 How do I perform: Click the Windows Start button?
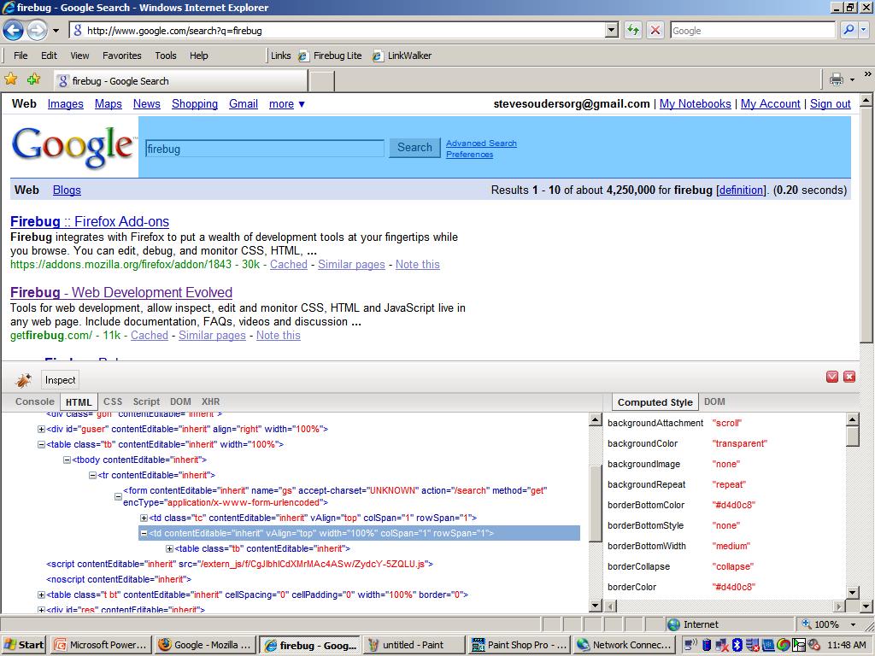(24, 645)
